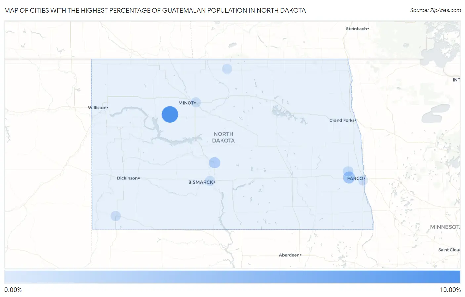Viewport: 465px width, 297px height.
Task: Click the lighter bubble above the Fargo marker
Action: [348, 171]
